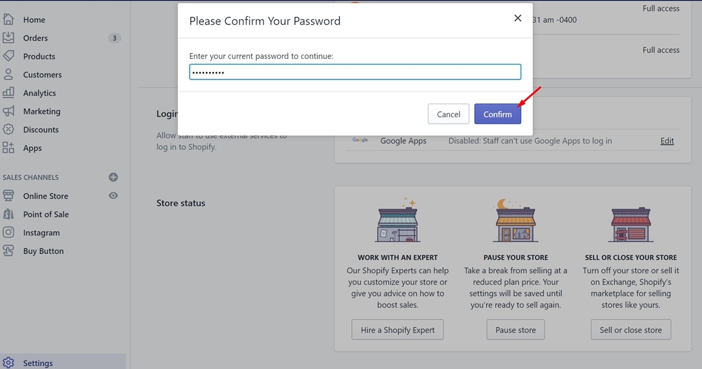Screen dimensions: 702x369
Task: Cancel the password confirmation dialog
Action: tap(449, 114)
